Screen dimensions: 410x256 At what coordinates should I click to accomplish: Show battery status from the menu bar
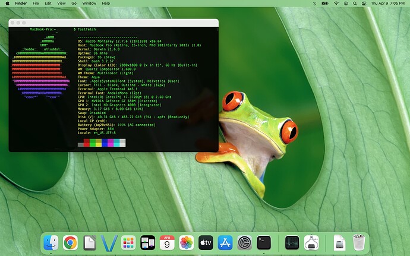pos(325,4)
